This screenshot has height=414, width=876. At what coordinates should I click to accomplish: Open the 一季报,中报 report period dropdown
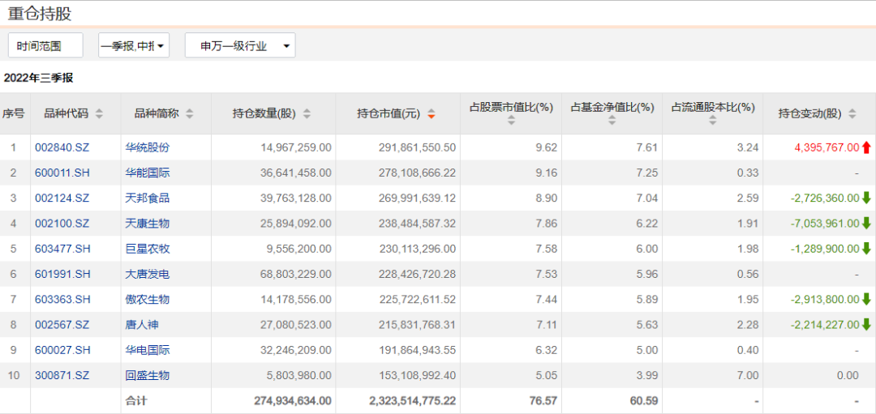coord(134,46)
